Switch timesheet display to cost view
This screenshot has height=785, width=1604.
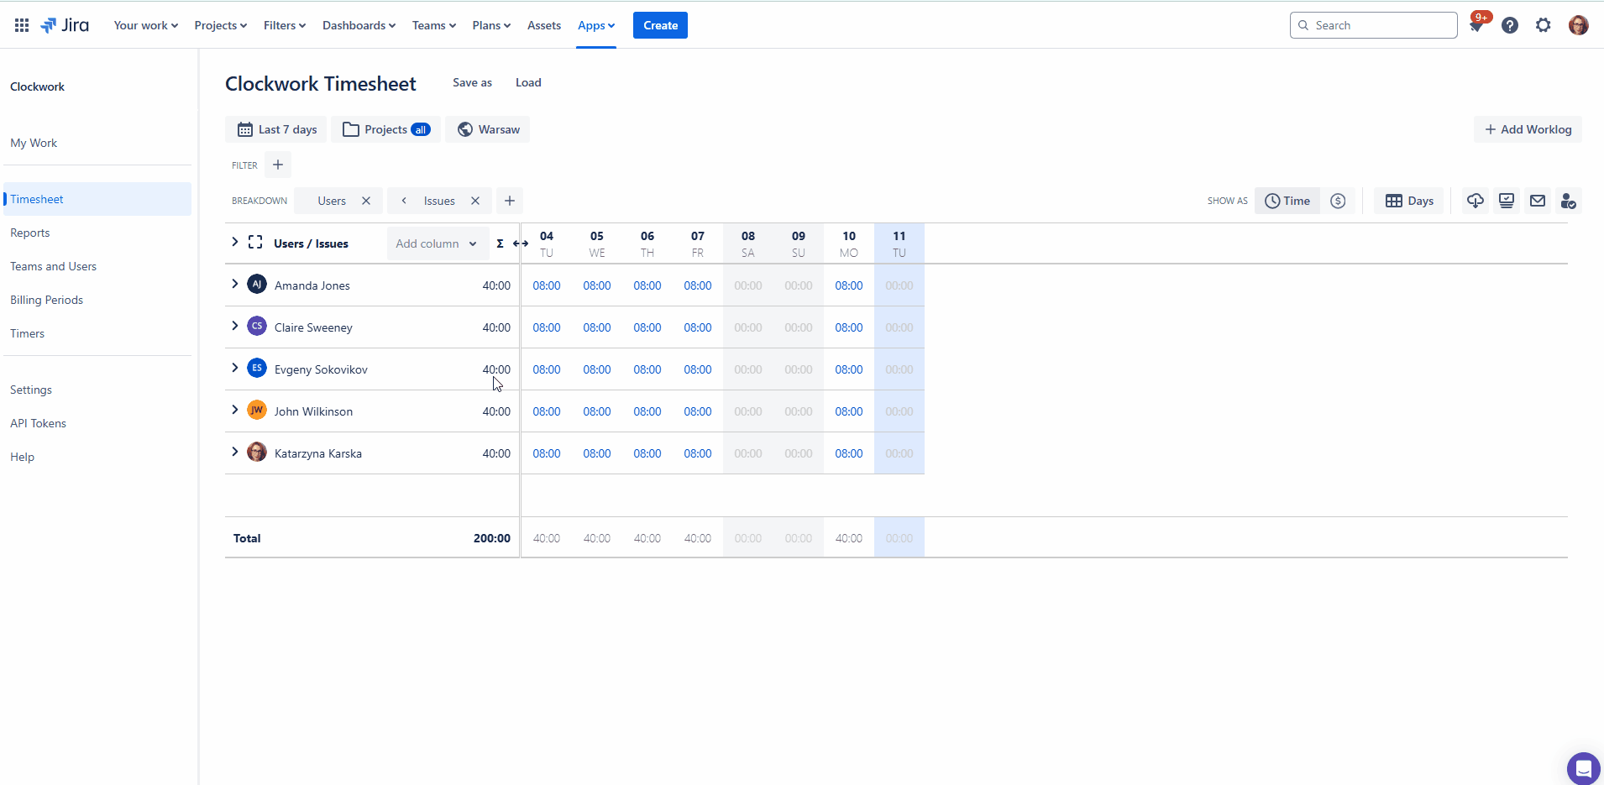tap(1338, 201)
